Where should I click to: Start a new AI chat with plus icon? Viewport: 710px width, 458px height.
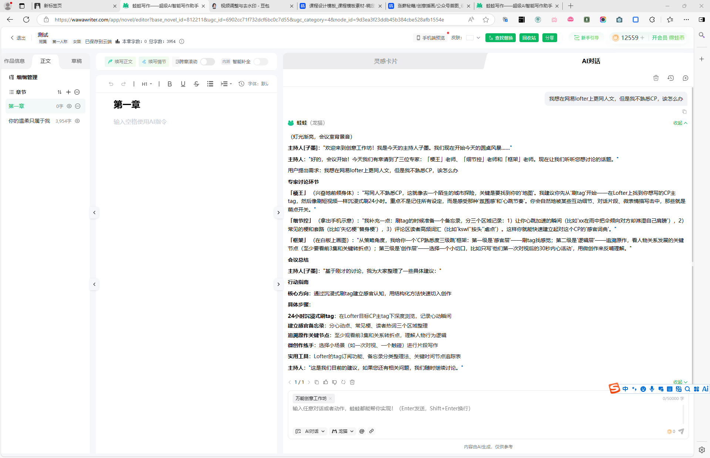coord(686,78)
